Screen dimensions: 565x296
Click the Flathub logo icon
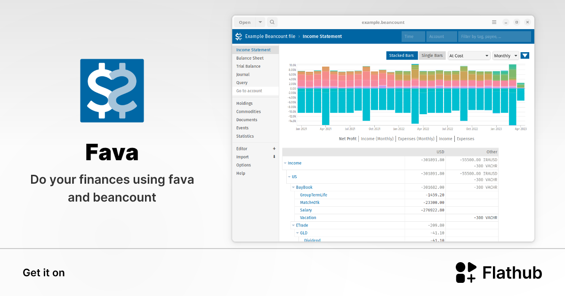point(467,272)
